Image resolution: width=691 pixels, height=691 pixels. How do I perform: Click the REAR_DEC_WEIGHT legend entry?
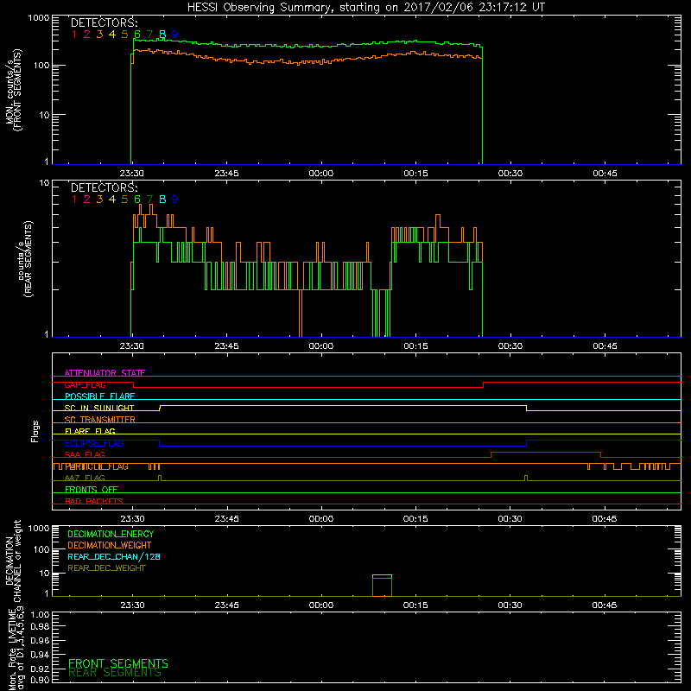coord(106,568)
